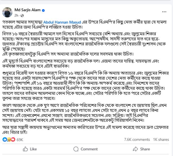Open the three-dot post options menu

(x=164, y=12)
